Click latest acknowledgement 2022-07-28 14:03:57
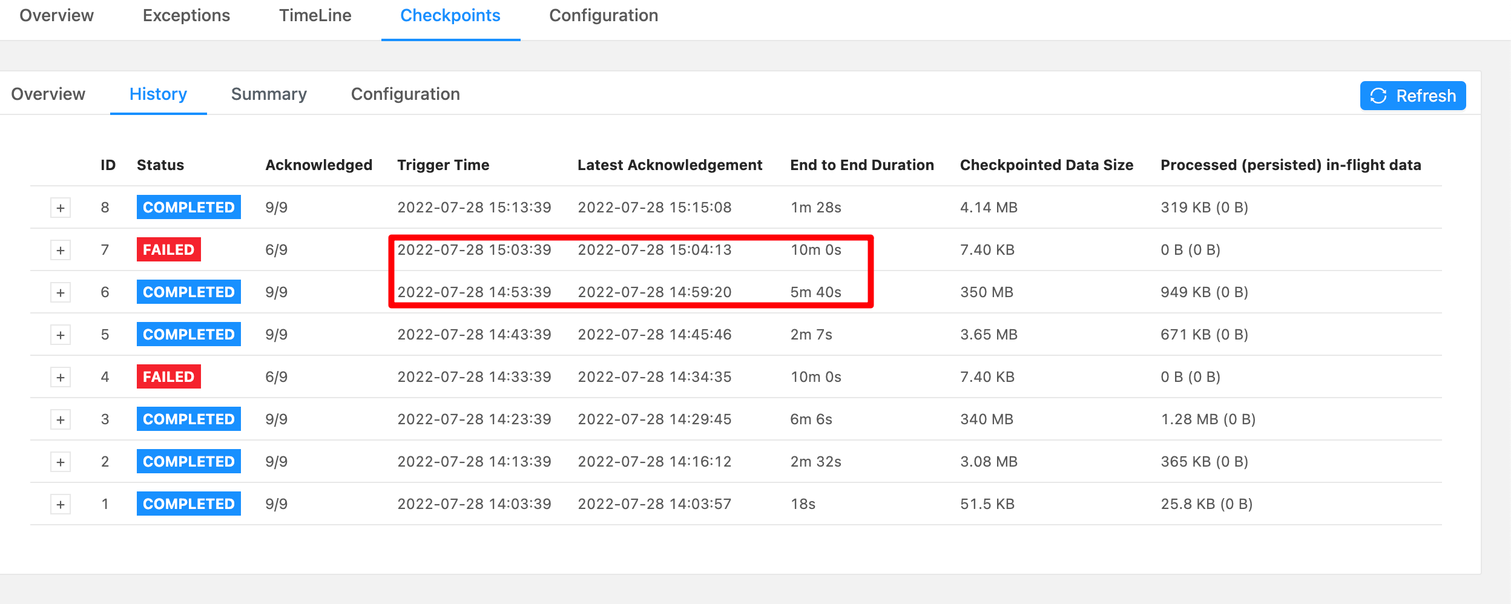This screenshot has width=1511, height=604. point(654,504)
